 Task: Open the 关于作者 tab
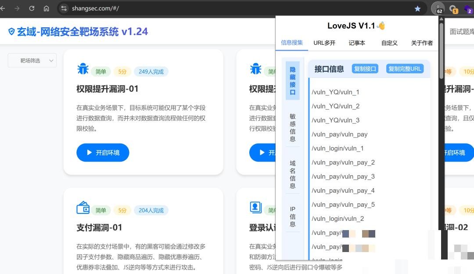click(x=422, y=43)
